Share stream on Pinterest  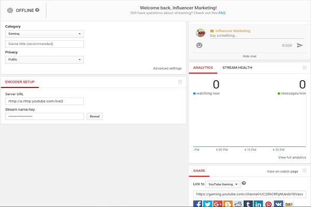point(268,203)
